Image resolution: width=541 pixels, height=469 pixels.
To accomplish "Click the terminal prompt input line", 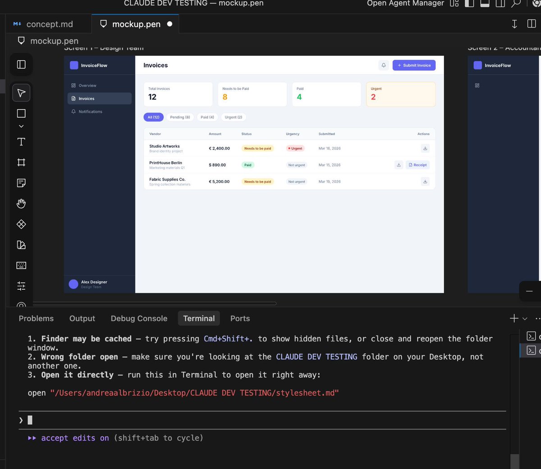I will pyautogui.click(x=262, y=420).
